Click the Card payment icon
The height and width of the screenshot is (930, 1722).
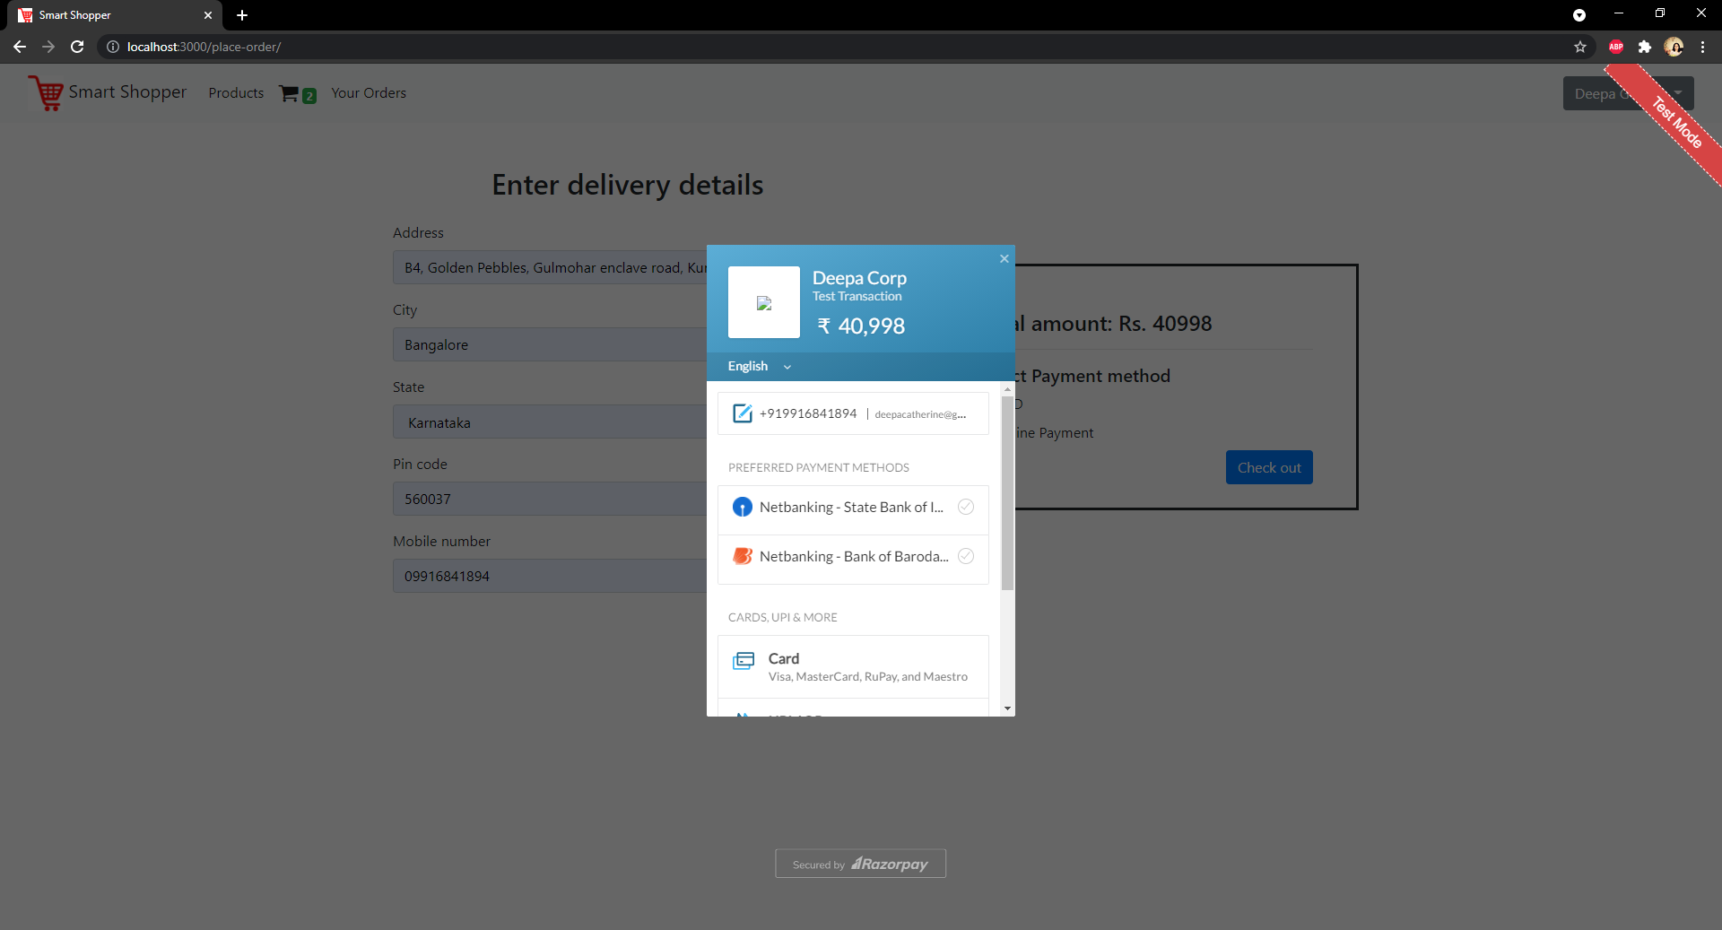744,661
